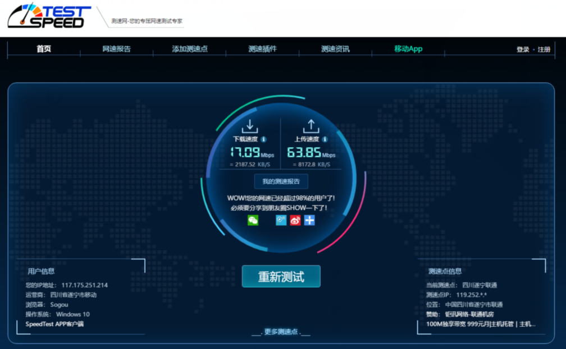This screenshot has width=566, height=349.
Task: Click the download speed info icon
Action: point(263,139)
